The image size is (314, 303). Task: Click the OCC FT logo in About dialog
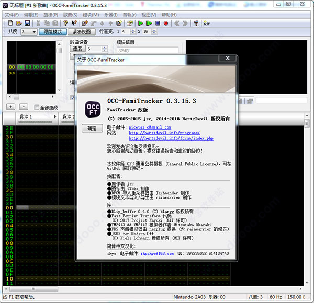pos(93,109)
